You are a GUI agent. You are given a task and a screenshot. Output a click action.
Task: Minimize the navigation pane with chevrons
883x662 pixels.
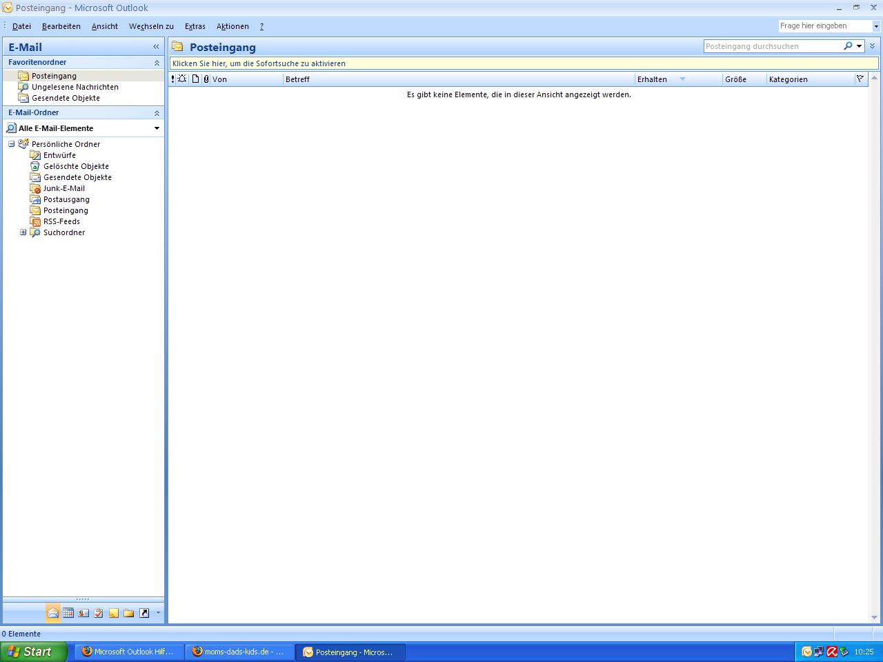click(x=156, y=47)
